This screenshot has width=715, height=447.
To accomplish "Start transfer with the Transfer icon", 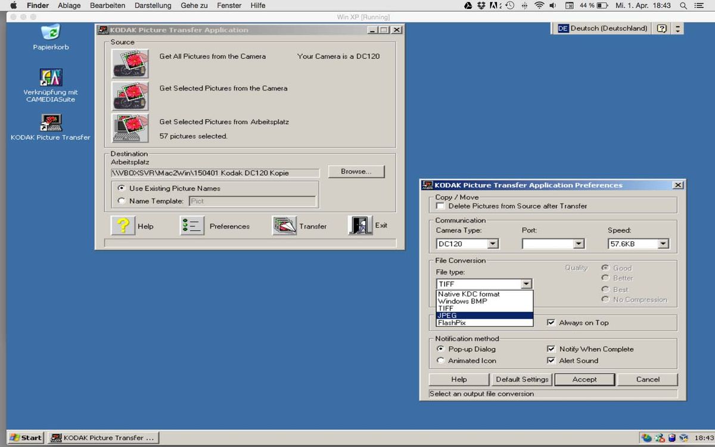I will [x=284, y=226].
